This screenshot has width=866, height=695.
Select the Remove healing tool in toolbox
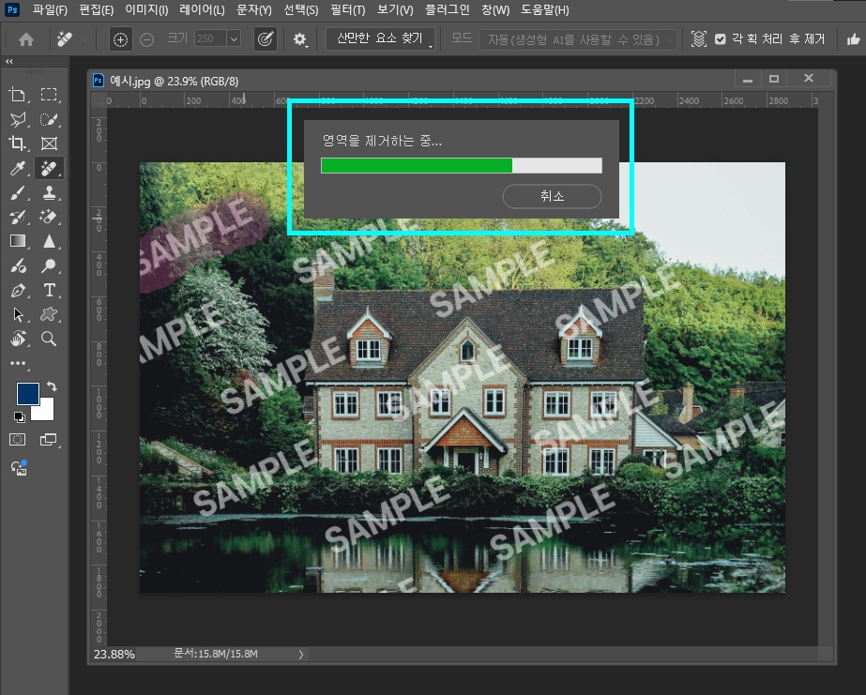point(49,168)
